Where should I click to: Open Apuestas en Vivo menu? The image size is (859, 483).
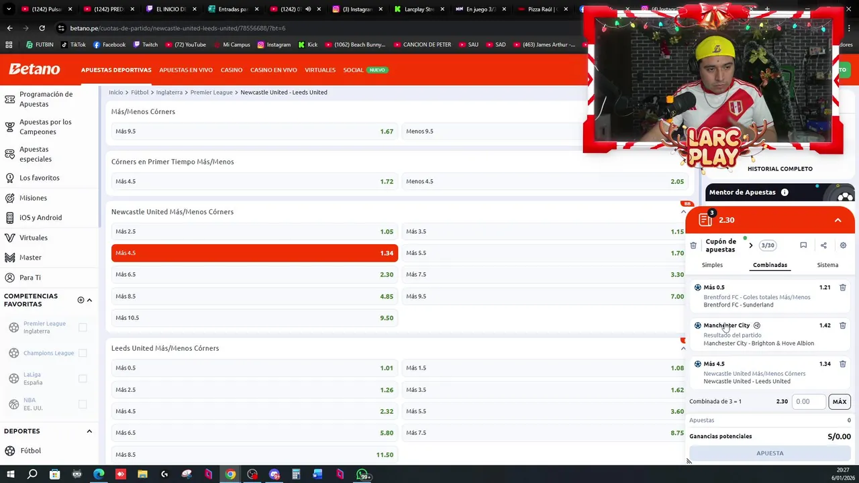[x=186, y=70]
